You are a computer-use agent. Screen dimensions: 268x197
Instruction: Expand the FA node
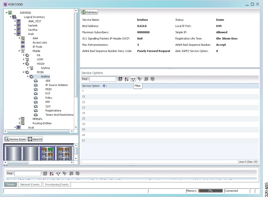24,55
